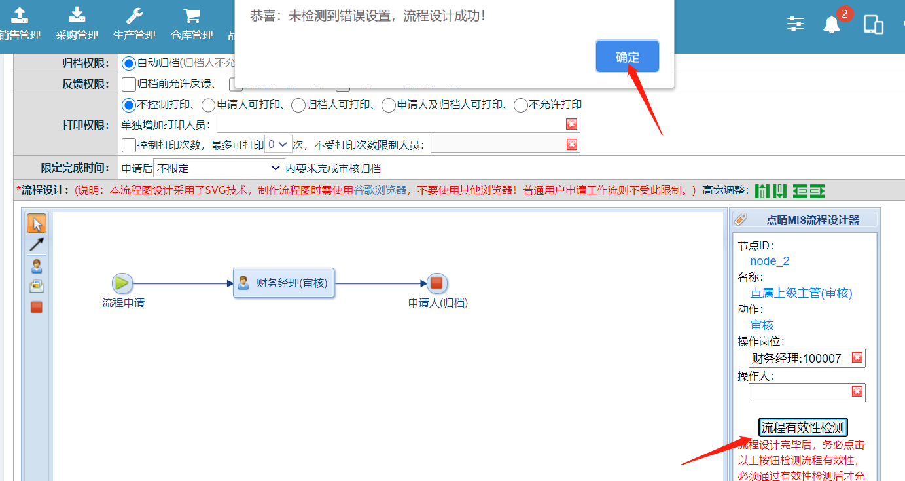Enable the 控制打印次数 checkbox

coord(129,145)
